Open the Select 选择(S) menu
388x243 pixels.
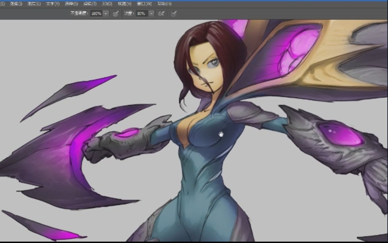pos(71,4)
